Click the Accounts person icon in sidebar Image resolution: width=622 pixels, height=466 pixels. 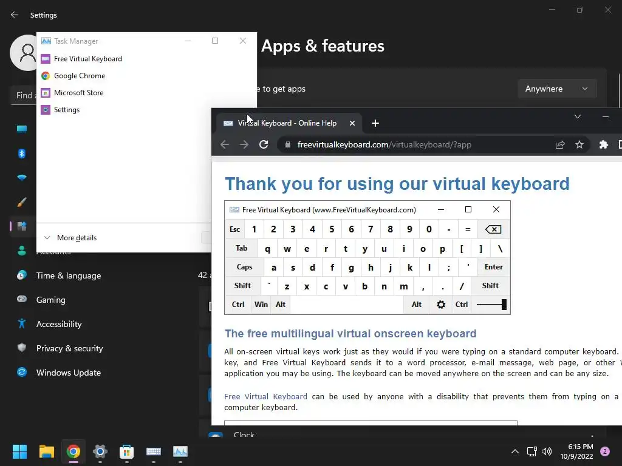[x=22, y=251]
